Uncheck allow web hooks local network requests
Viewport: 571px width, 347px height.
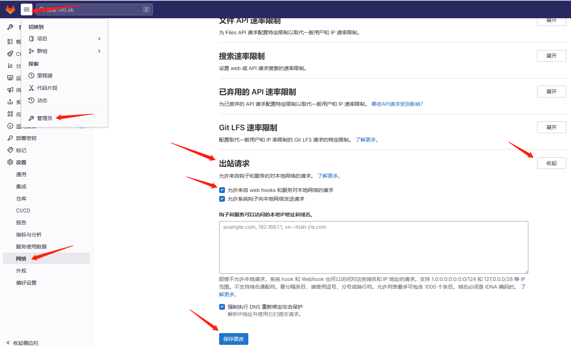[222, 190]
